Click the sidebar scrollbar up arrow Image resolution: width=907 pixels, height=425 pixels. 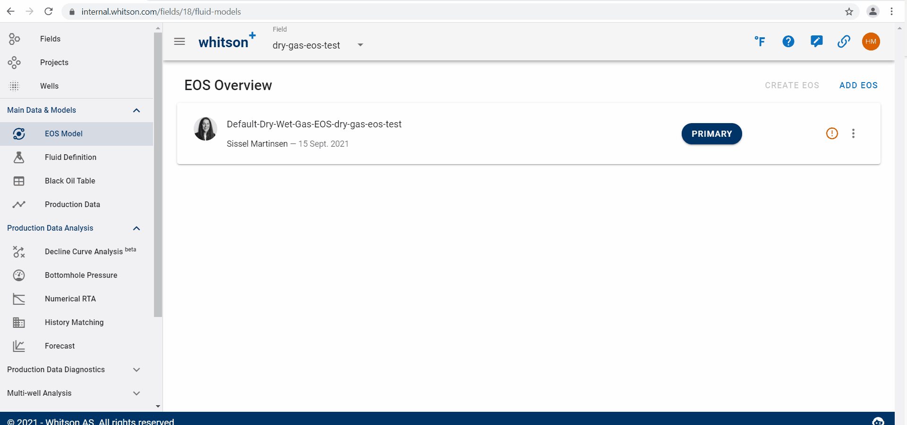[x=158, y=28]
